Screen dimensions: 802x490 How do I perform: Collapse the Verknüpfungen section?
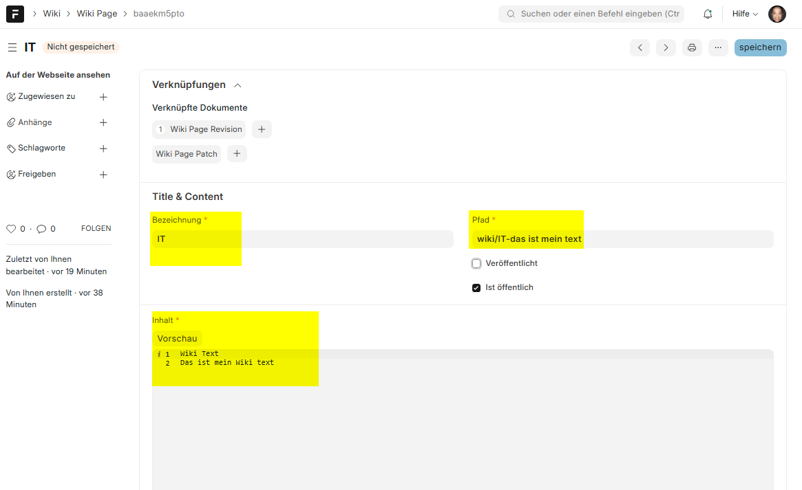click(x=238, y=85)
